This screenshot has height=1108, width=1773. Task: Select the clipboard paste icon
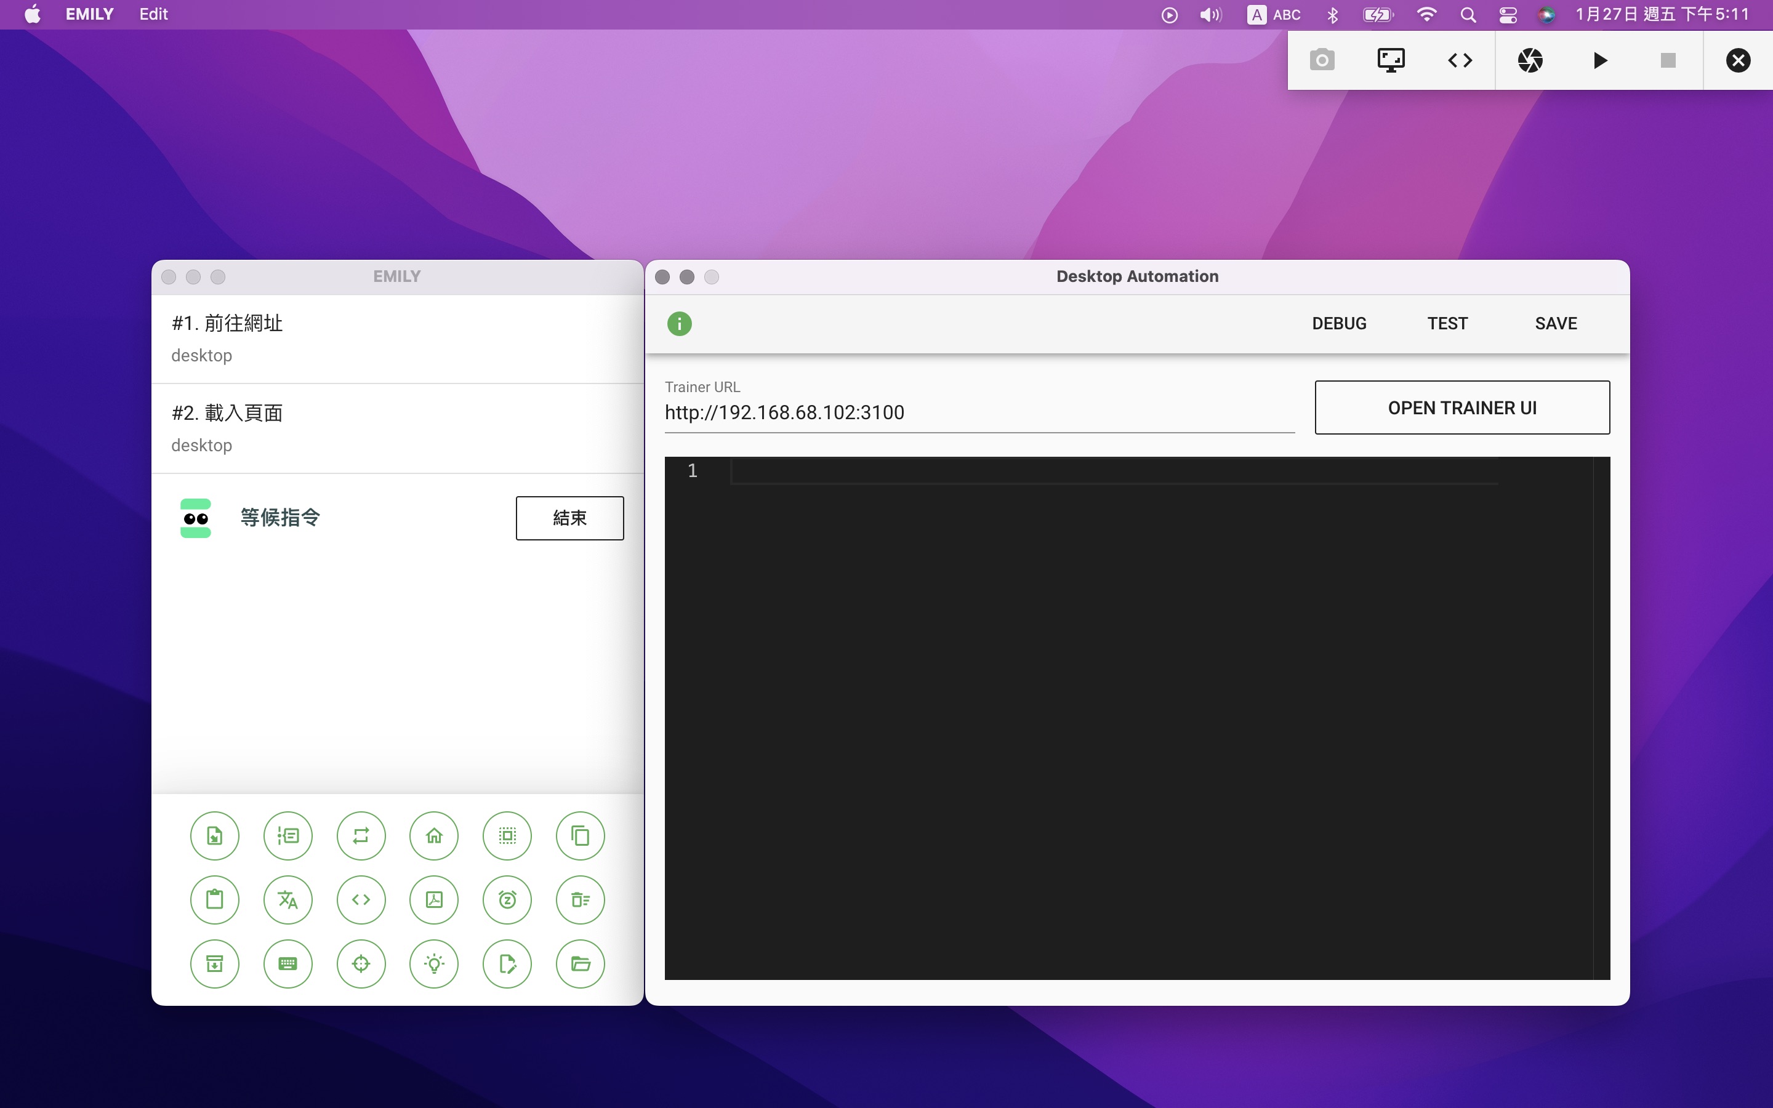[x=214, y=899]
